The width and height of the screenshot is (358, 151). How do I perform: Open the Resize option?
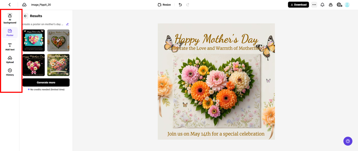point(164,5)
